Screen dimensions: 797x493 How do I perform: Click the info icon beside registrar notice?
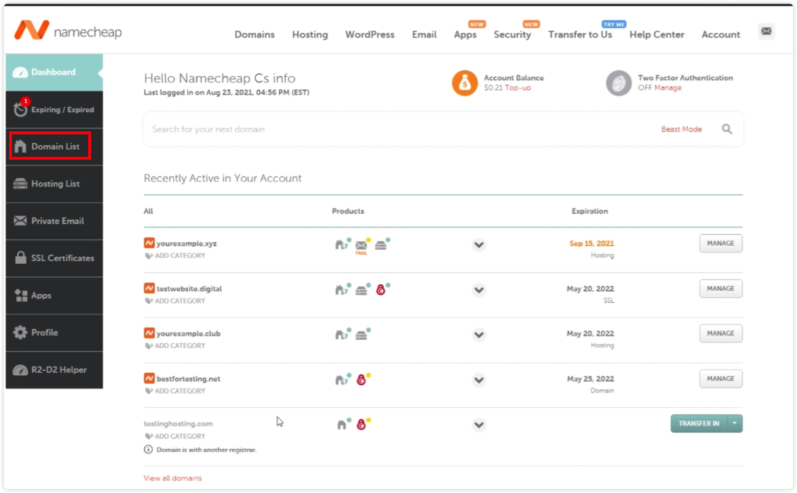coord(149,449)
